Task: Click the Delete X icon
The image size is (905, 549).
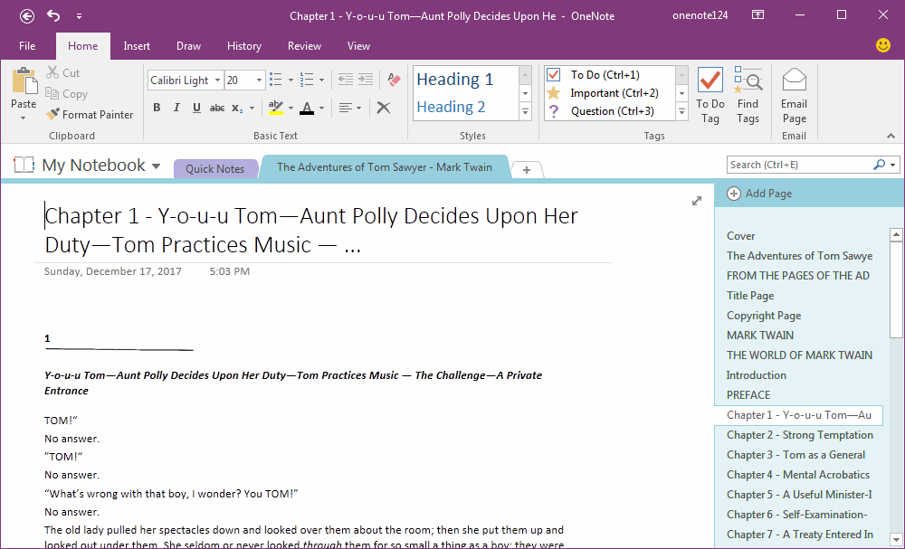Action: point(383,108)
